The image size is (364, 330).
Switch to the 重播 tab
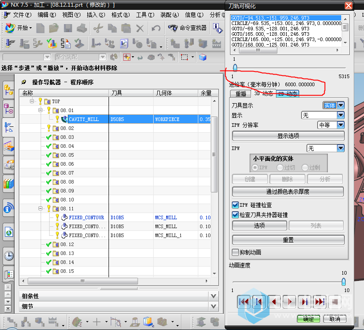[240, 94]
